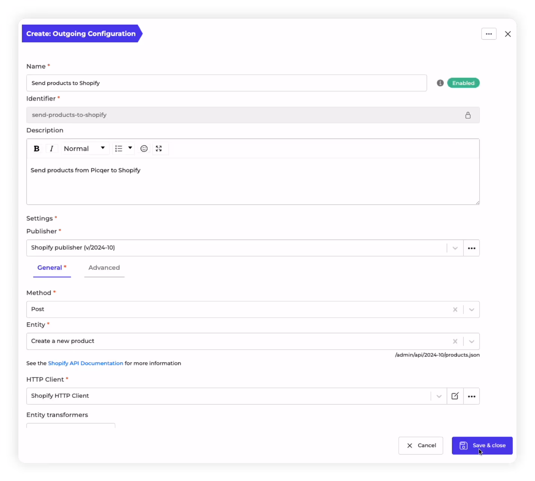Open HTTP Client more options button
535x481 pixels.
471,396
